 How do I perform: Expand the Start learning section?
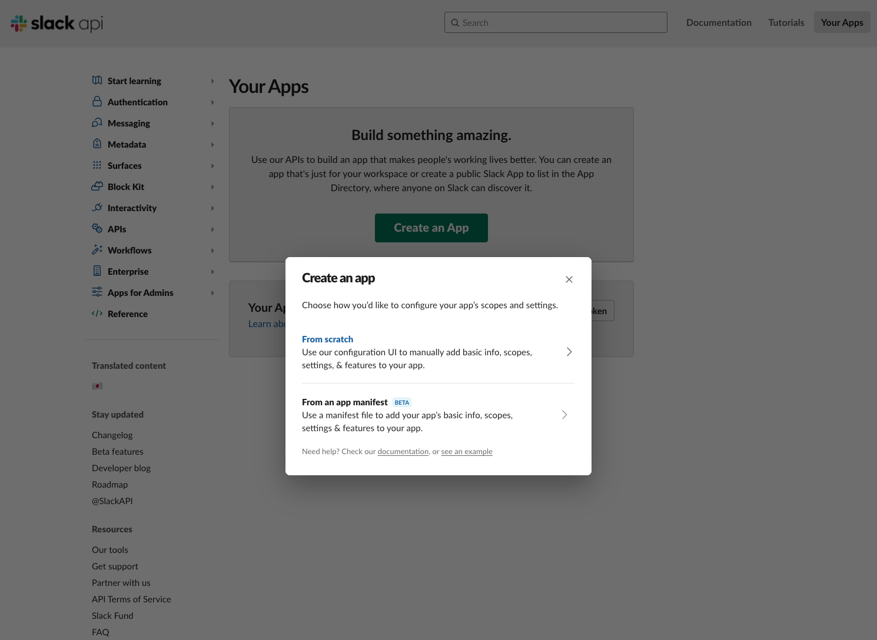click(x=212, y=81)
